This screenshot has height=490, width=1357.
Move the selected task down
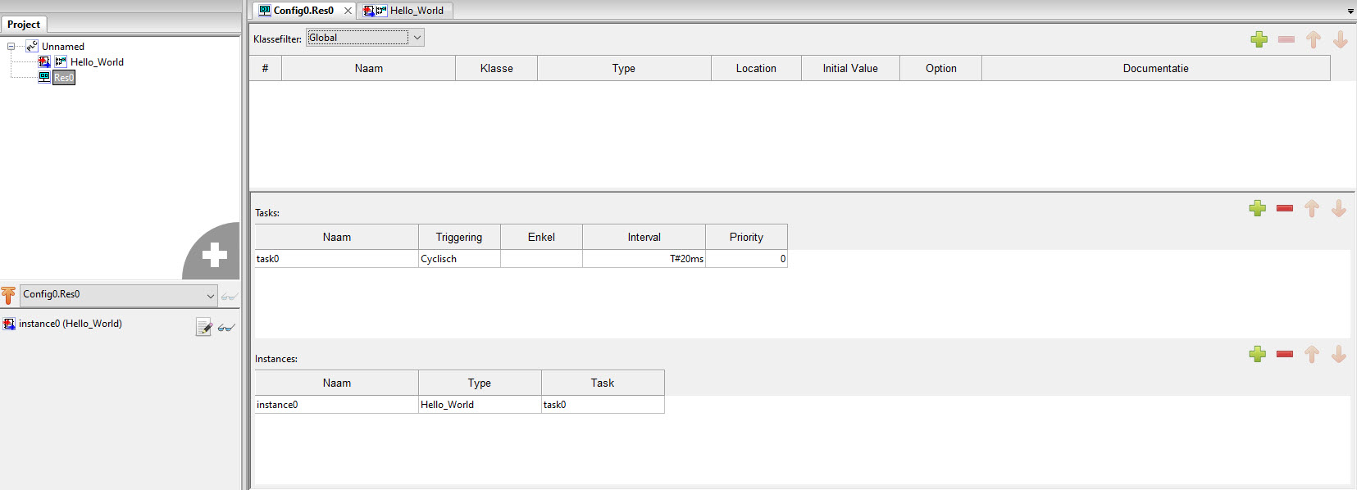1339,208
